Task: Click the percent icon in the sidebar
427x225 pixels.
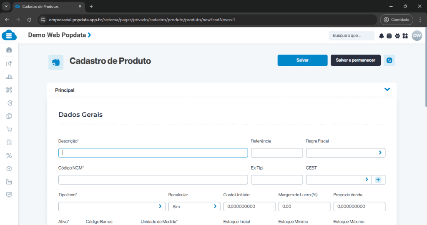Action: 9,155
